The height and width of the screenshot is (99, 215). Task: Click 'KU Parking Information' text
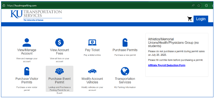click(x=125, y=87)
